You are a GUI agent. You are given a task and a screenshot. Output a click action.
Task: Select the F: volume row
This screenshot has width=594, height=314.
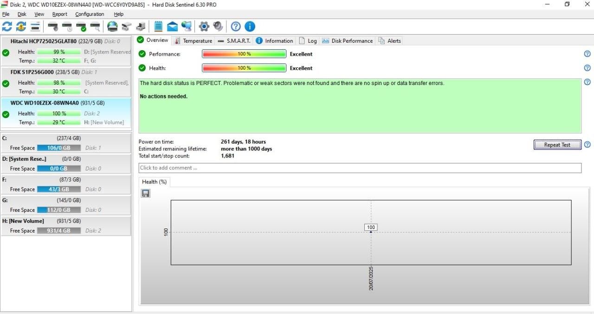(x=66, y=184)
